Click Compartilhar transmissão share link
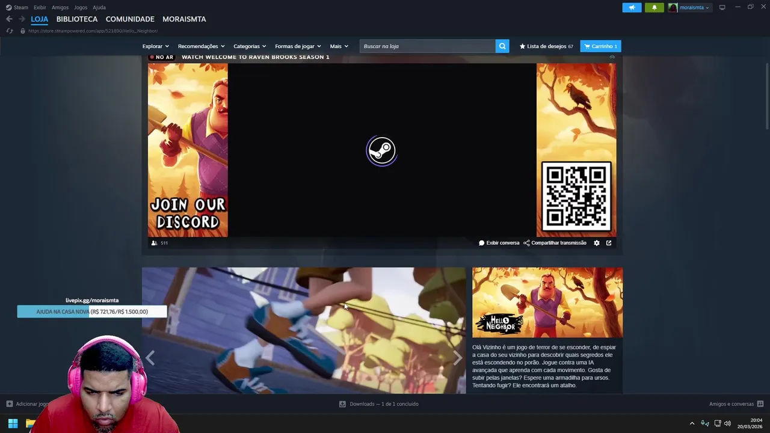The image size is (770, 433). 555,243
